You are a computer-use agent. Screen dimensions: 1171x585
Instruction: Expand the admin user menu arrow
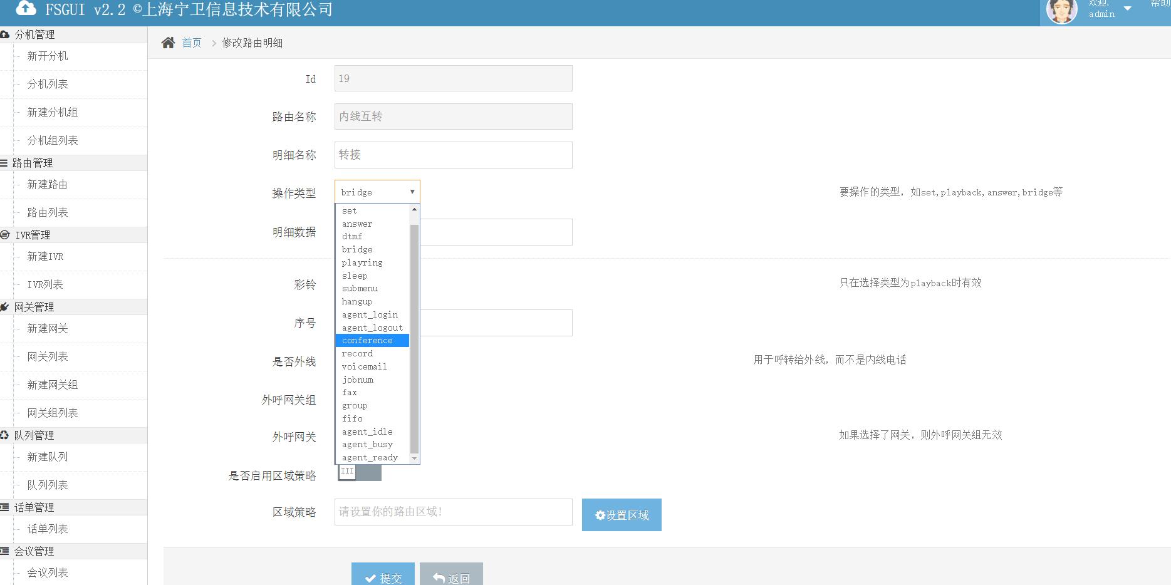[1127, 9]
